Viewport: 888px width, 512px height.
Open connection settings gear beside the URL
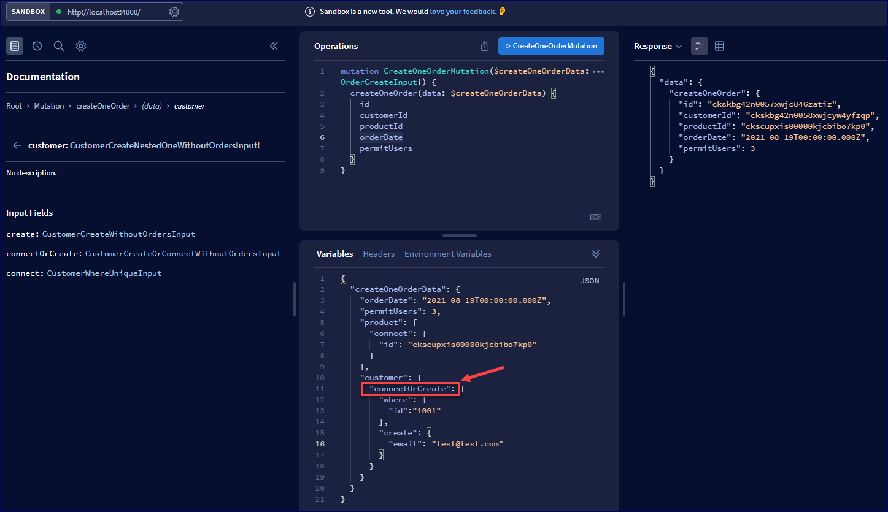tap(174, 12)
